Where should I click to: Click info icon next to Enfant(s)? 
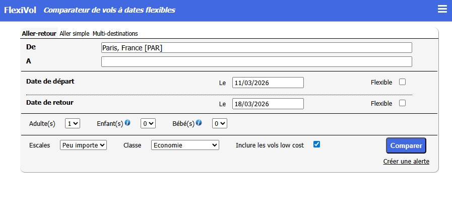tap(127, 122)
